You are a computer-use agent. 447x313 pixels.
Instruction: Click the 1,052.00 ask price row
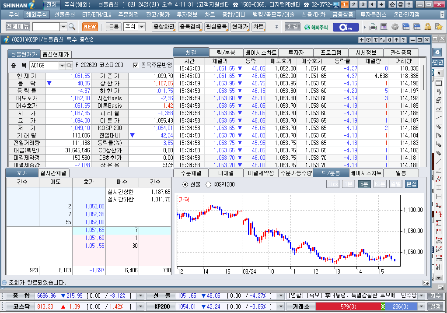pyautogui.click(x=88, y=222)
